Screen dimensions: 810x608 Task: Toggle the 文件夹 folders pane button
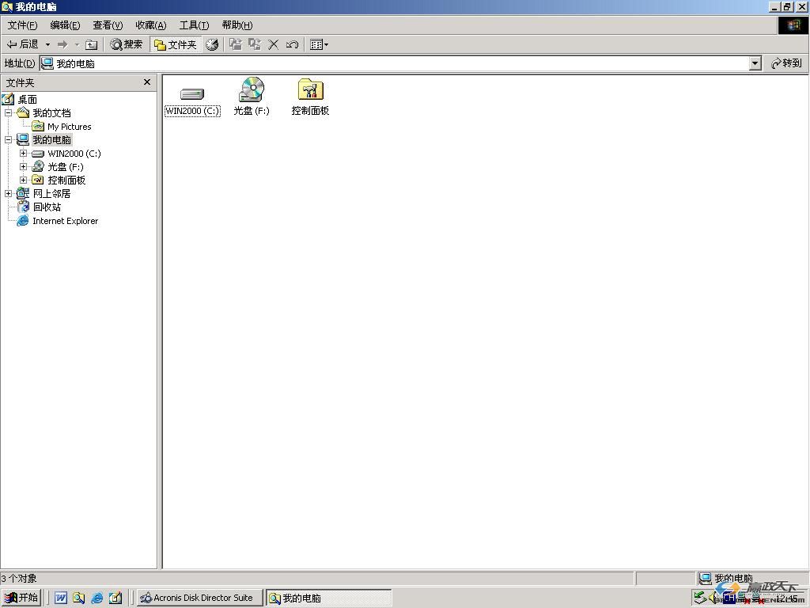tap(176, 44)
